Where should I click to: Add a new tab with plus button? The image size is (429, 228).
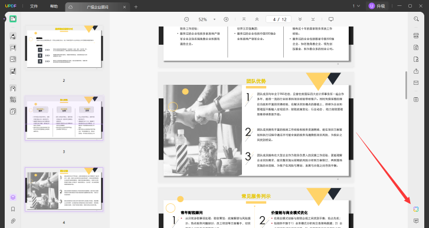click(x=136, y=7)
